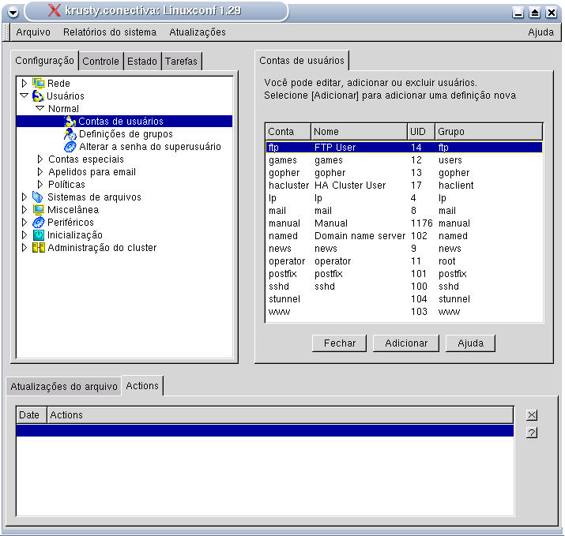Click the Miscelânea monitor icon

tap(38, 210)
